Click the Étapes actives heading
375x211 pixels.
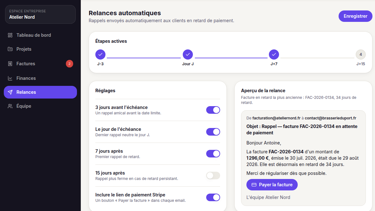pos(111,41)
